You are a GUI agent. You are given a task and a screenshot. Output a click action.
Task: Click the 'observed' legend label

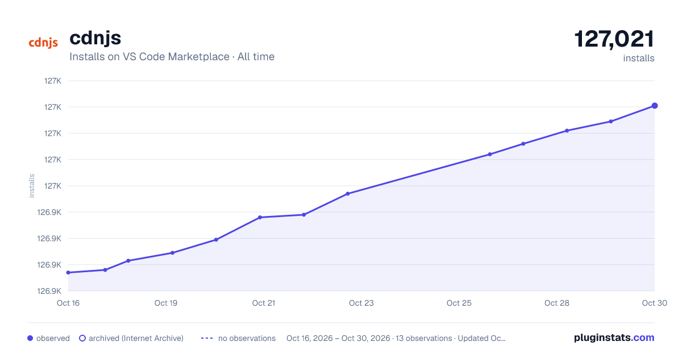tap(53, 338)
